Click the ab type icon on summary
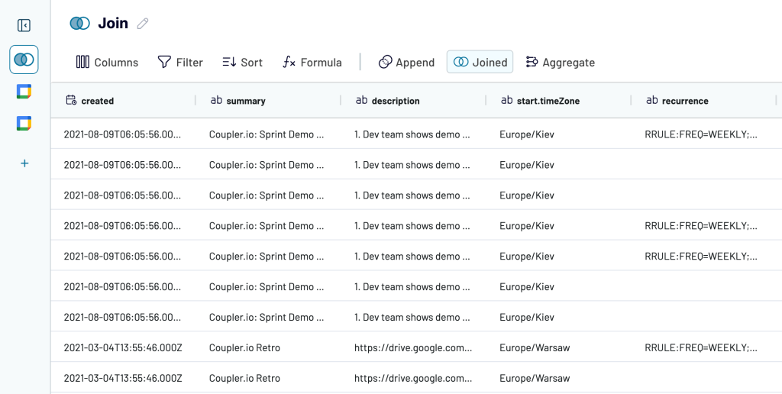Image resolution: width=782 pixels, height=394 pixels. coord(216,100)
